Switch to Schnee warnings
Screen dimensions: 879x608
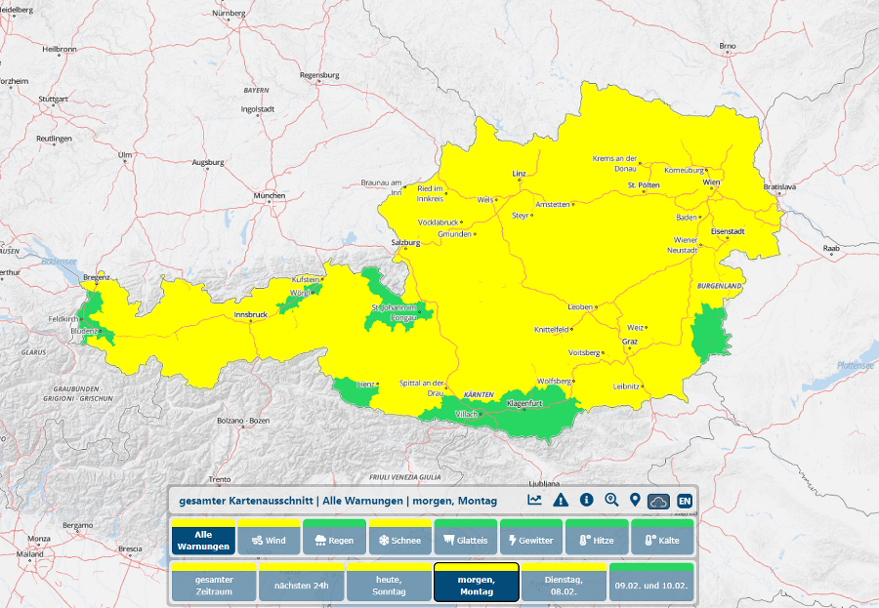(400, 537)
